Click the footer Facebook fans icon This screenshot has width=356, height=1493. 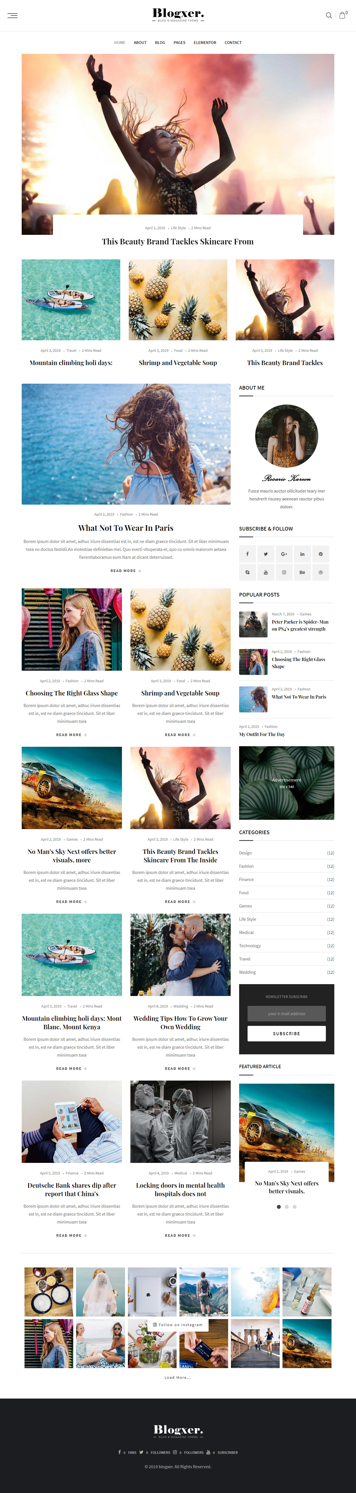coord(120,1452)
